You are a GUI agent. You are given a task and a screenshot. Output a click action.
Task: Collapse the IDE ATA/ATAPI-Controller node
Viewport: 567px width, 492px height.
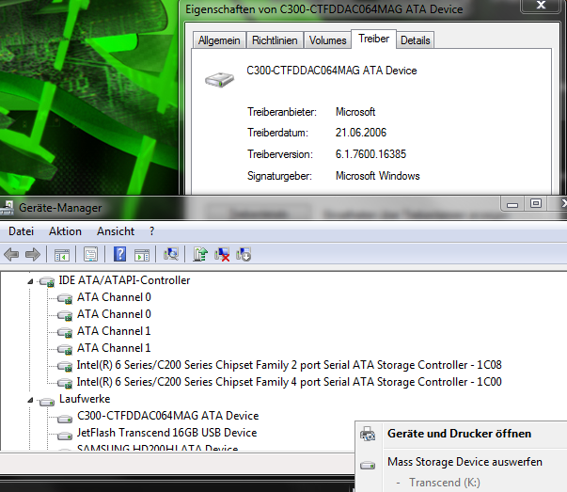click(30, 281)
